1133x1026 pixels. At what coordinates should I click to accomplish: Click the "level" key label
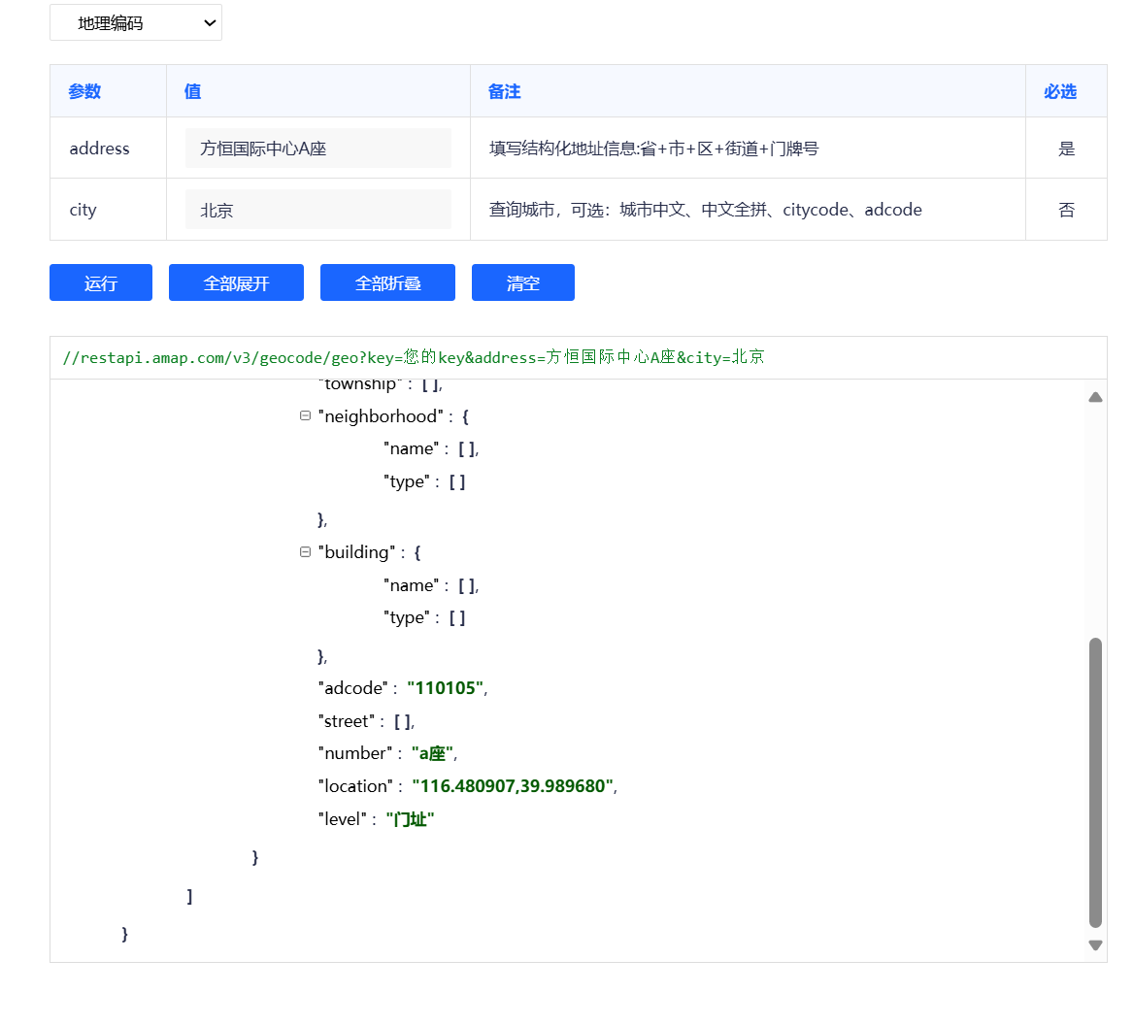click(343, 819)
